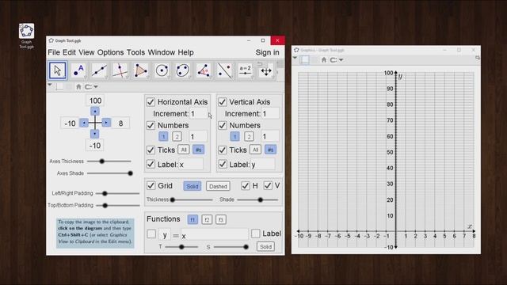Click the up arrow of axis range cross

click(95, 112)
